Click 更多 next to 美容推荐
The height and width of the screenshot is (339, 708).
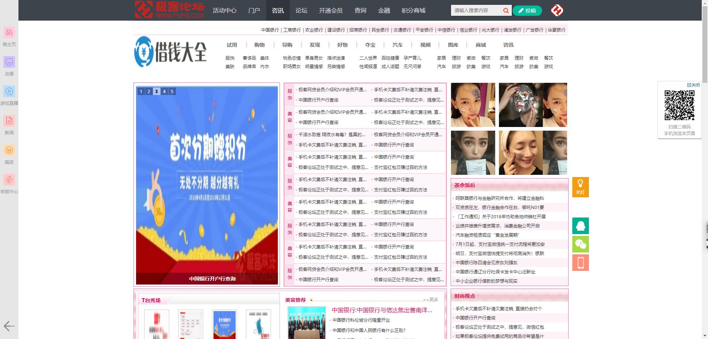pos(434,300)
